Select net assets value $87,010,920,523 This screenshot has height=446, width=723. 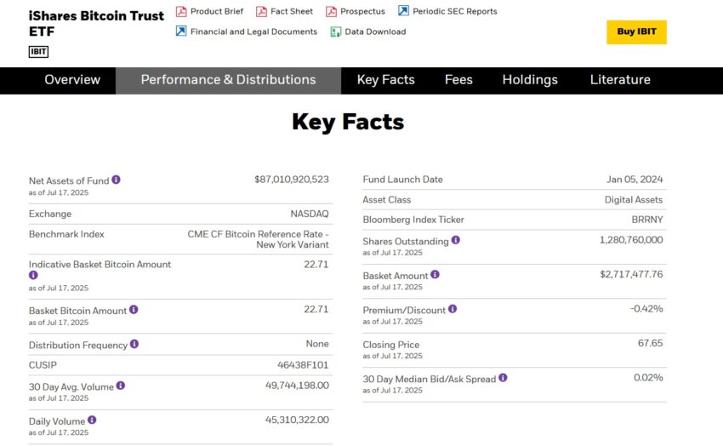click(x=292, y=180)
